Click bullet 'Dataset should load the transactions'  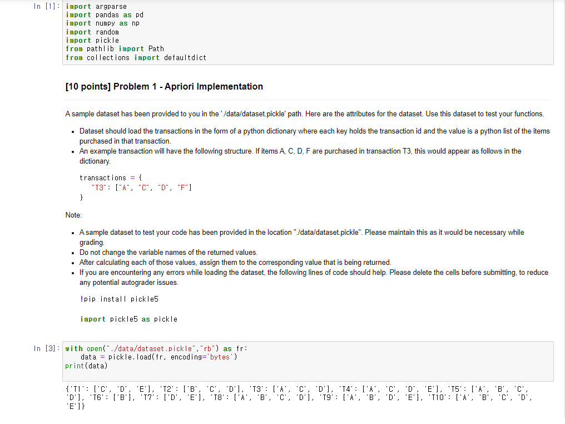coord(315,136)
